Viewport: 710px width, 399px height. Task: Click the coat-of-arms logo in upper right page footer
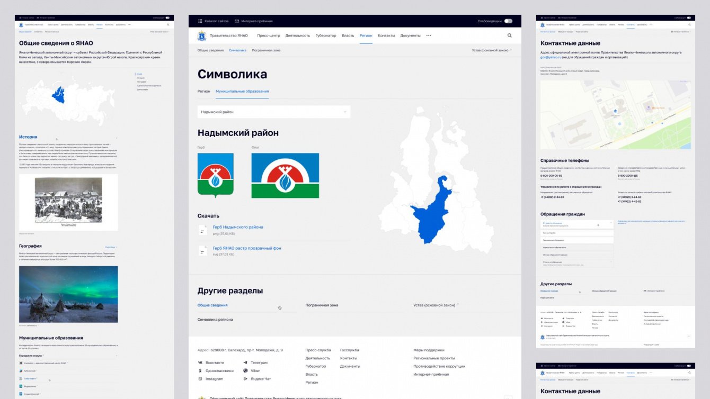pos(542,337)
